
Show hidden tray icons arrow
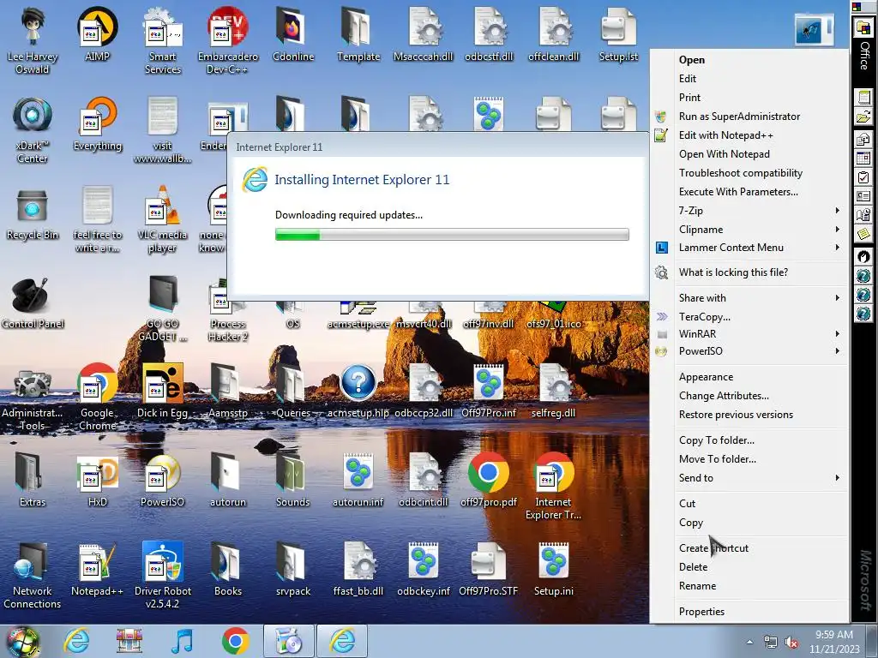coord(749,642)
